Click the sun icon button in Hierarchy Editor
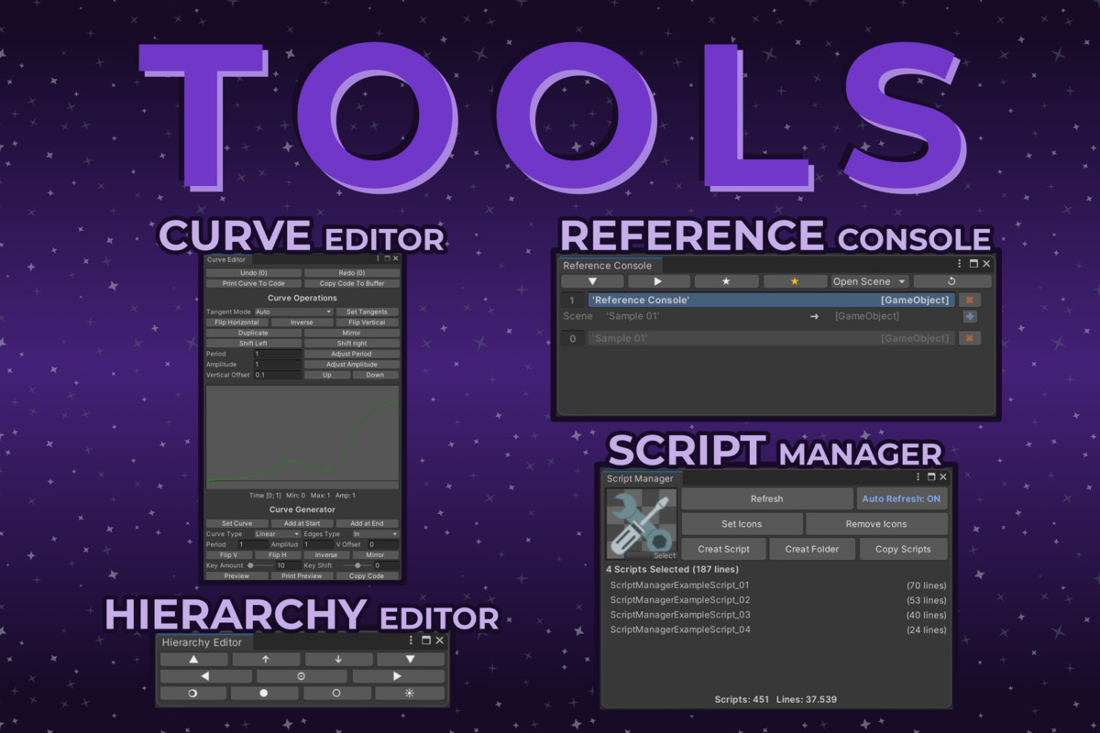 [x=410, y=694]
